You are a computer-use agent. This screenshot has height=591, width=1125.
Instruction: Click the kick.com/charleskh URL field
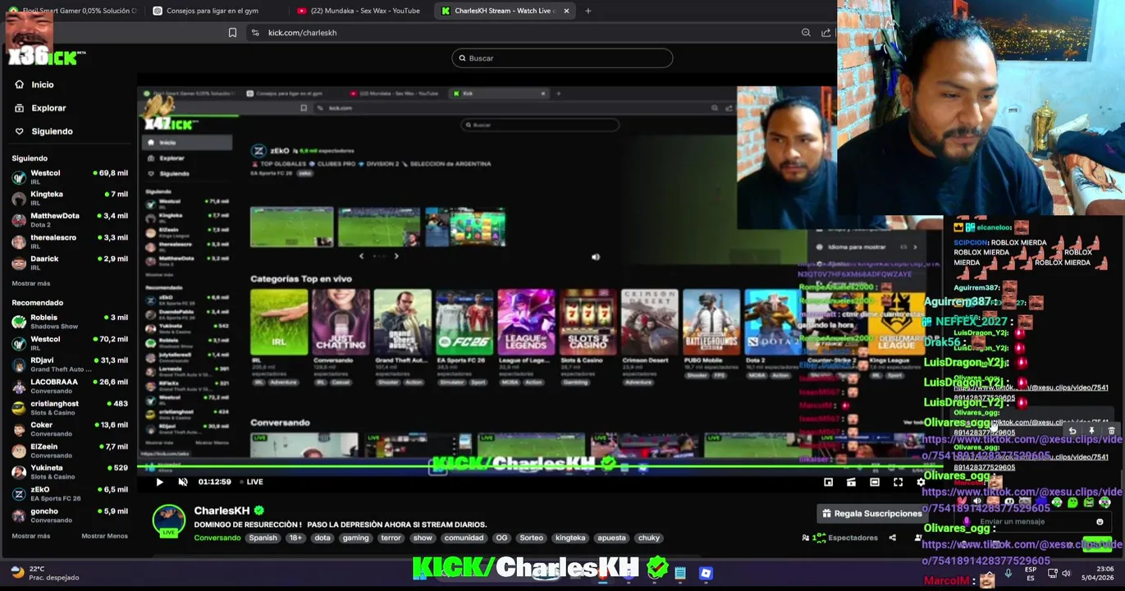[302, 33]
